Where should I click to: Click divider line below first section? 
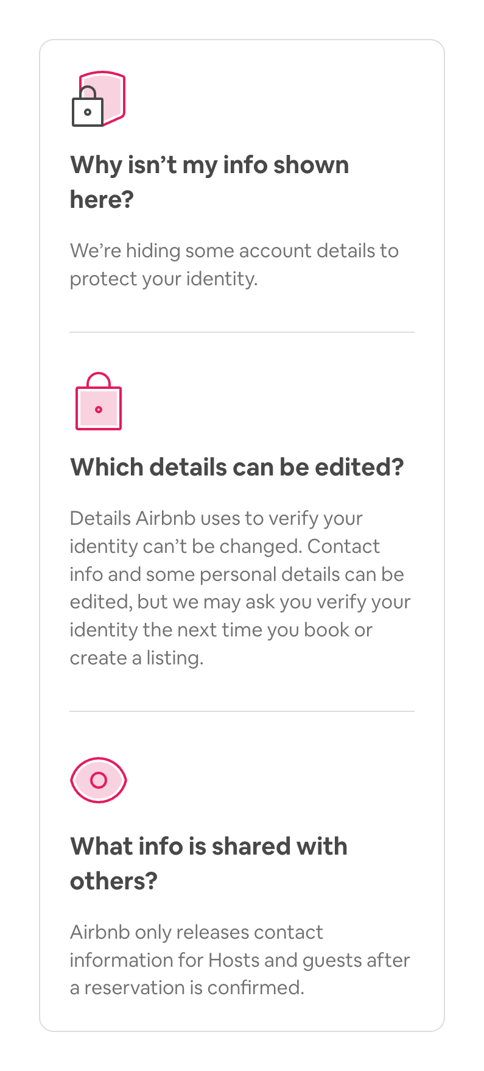242,332
